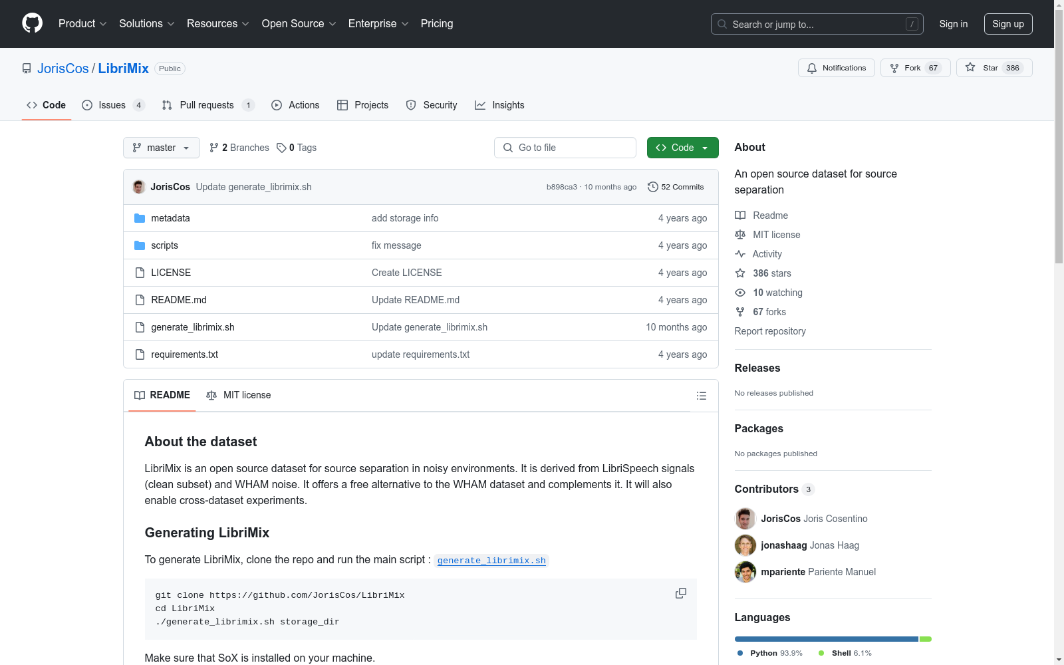Open the Readme link in About

tap(761, 215)
